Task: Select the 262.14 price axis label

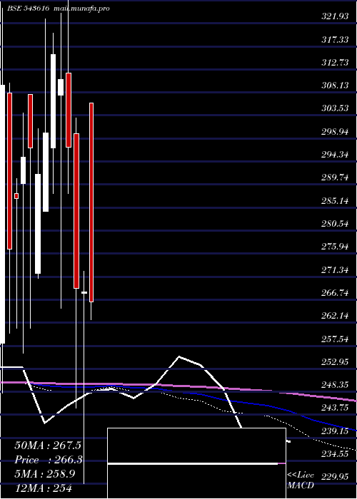Action: point(335,316)
